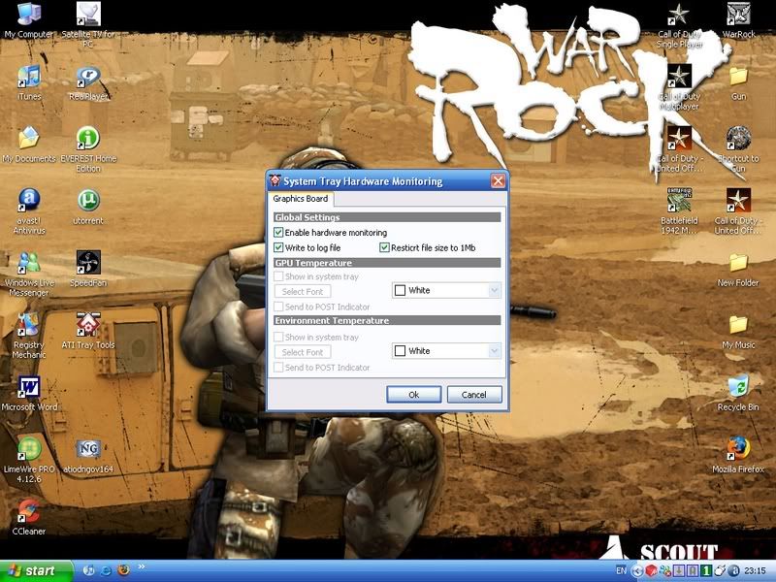The height and width of the screenshot is (582, 776).
Task: Click the New Folder desktop icon
Action: pyautogui.click(x=738, y=269)
